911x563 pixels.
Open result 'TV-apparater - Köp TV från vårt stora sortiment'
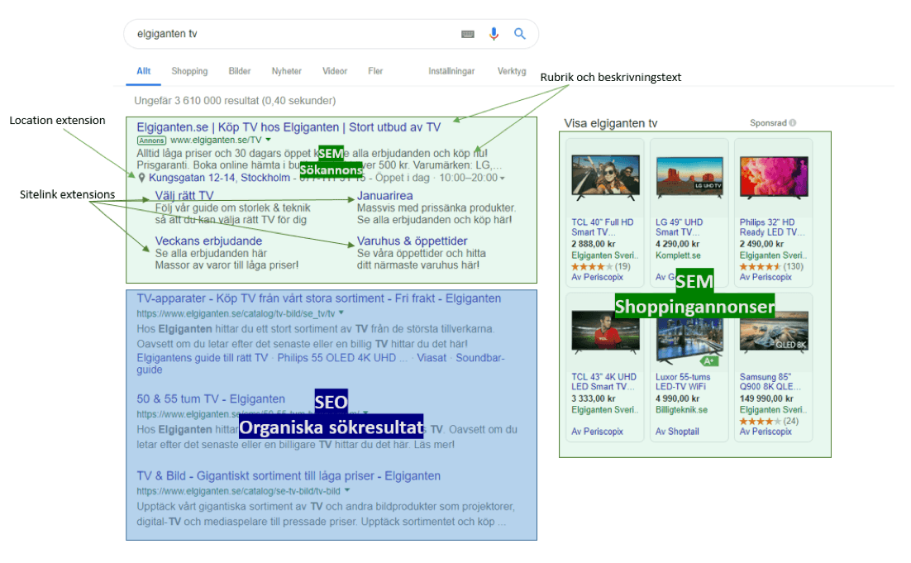point(319,298)
